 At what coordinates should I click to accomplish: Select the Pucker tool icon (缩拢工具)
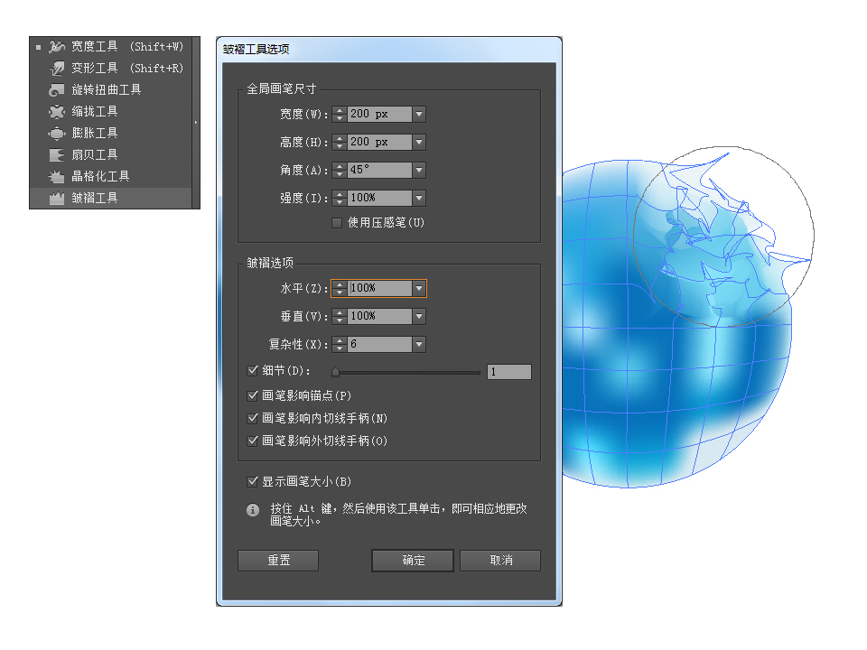[x=57, y=111]
